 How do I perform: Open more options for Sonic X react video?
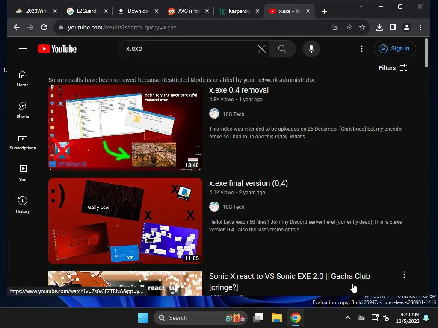coord(404,275)
